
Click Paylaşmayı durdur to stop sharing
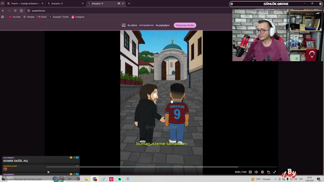[x=185, y=25]
